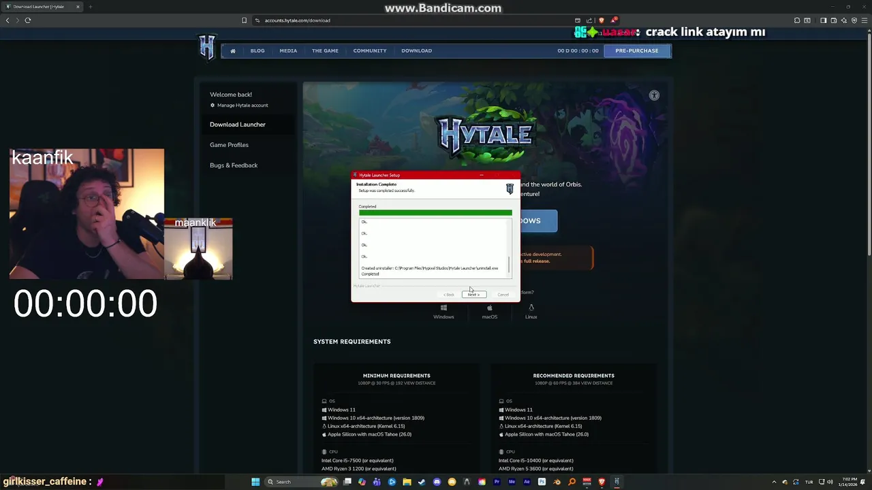Click the RECOMMENDED REQUIREMENTS heading

574,376
